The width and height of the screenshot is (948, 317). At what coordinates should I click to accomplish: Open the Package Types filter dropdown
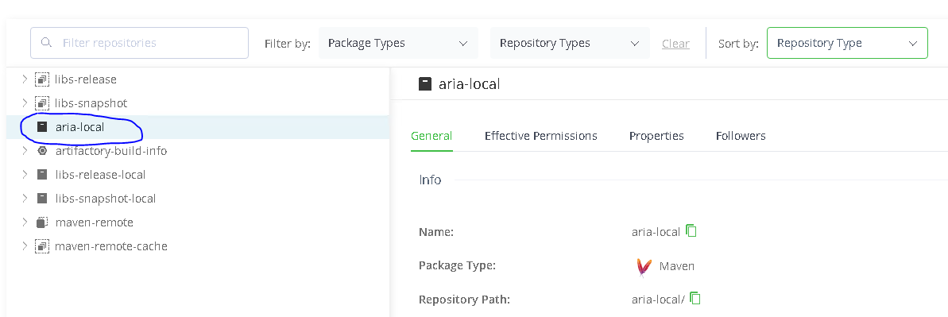click(x=398, y=43)
